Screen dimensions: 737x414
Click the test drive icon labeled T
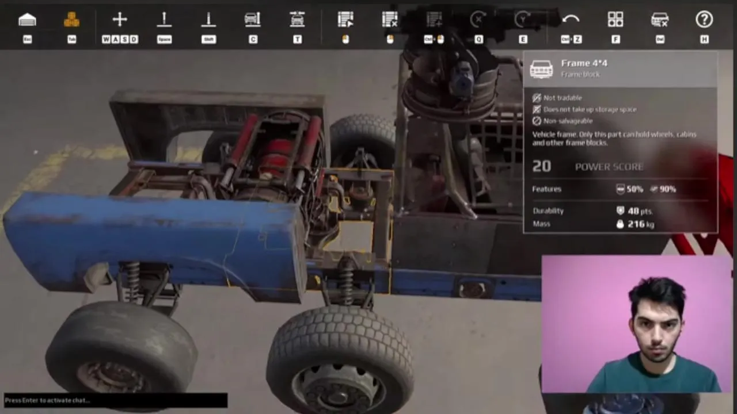[x=297, y=20]
